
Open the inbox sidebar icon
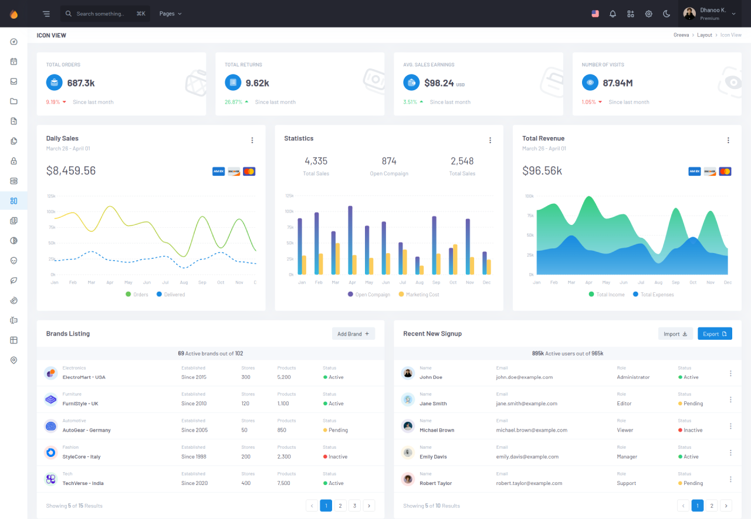click(x=13, y=81)
